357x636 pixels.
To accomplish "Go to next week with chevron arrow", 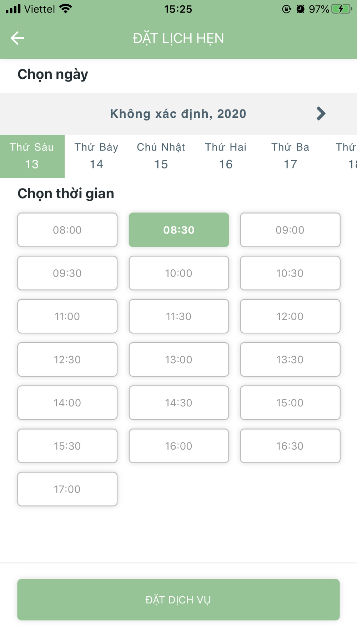I will coord(321,113).
